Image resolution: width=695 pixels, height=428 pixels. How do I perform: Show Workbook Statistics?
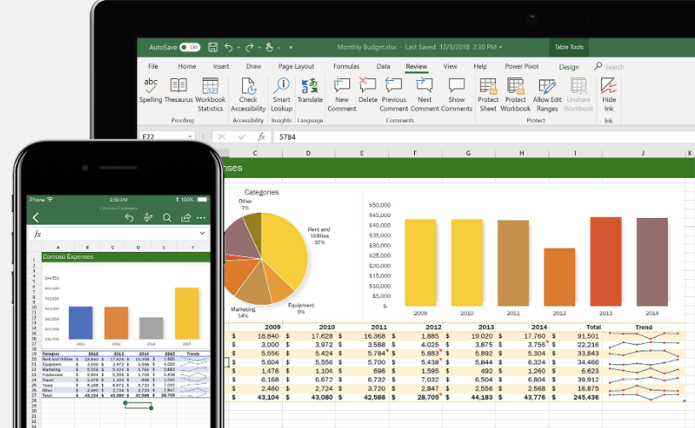pos(210,94)
